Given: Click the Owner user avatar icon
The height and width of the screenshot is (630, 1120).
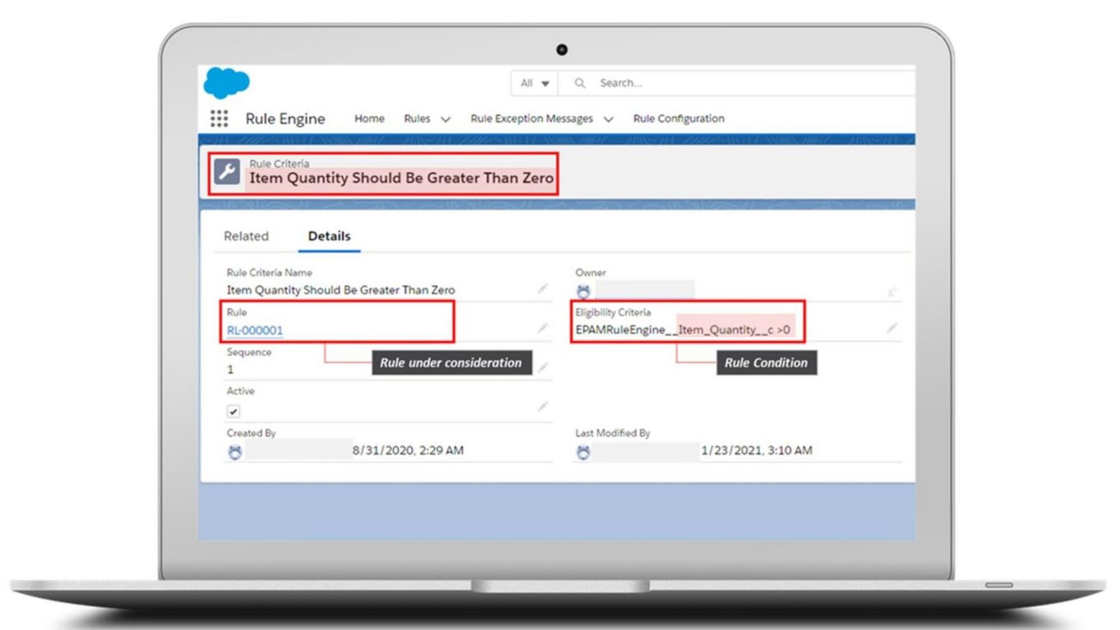Looking at the screenshot, I should point(583,291).
